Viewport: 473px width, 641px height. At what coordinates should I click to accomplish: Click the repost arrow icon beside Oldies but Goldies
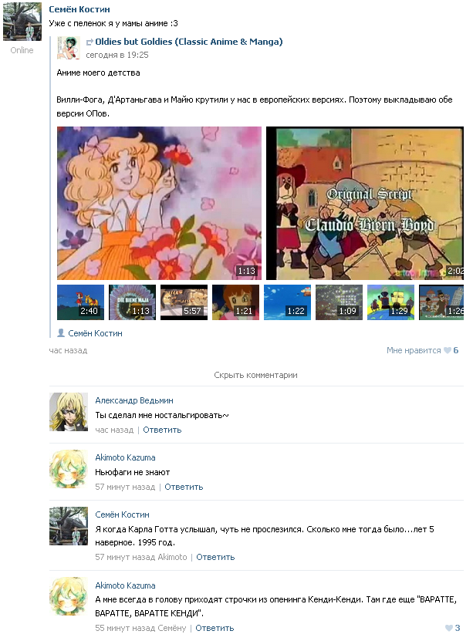pos(90,42)
